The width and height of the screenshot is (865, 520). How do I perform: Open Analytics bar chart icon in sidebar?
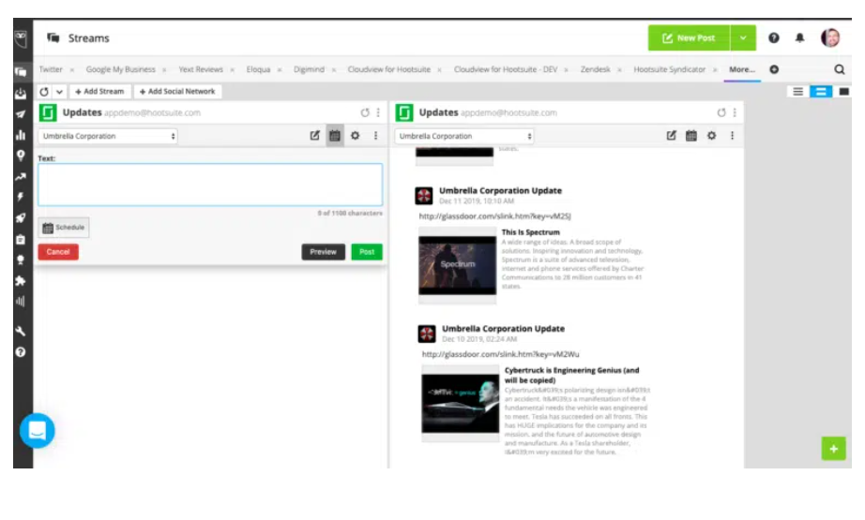pos(21,134)
